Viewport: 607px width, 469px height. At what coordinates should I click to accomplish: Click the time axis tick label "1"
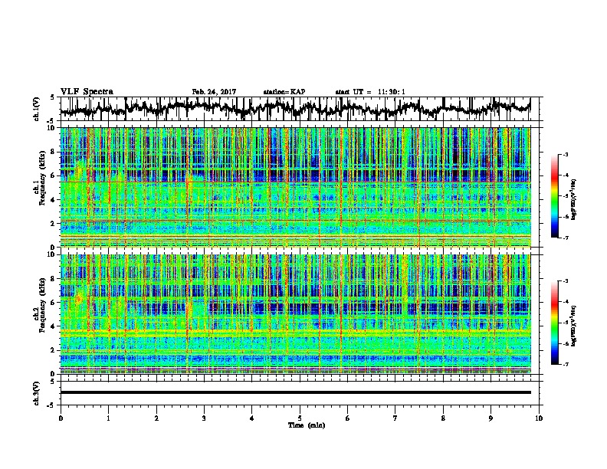click(x=108, y=418)
